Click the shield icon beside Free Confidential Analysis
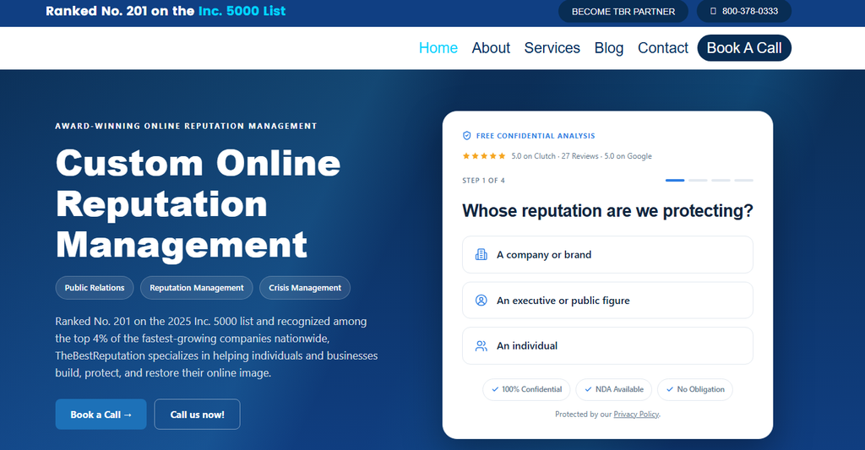The width and height of the screenshot is (865, 450). click(x=466, y=136)
